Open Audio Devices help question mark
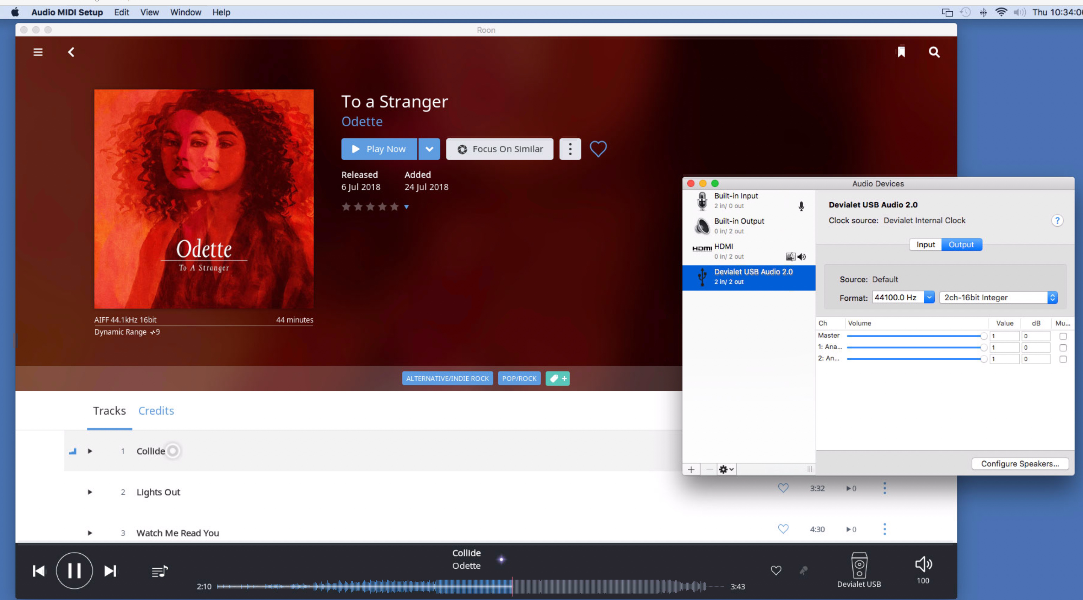Screen dimensions: 1083x600 [1057, 220]
